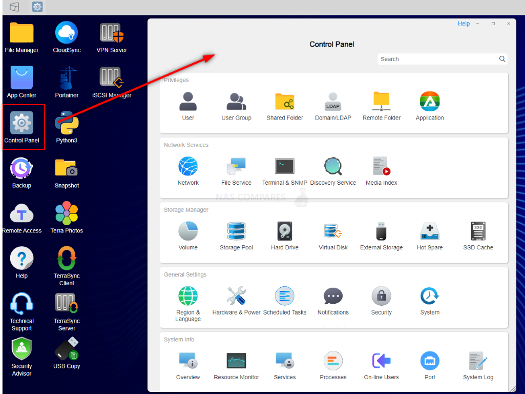Focus the Control Panel search field
The width and height of the screenshot is (525, 394).
pyautogui.click(x=443, y=59)
